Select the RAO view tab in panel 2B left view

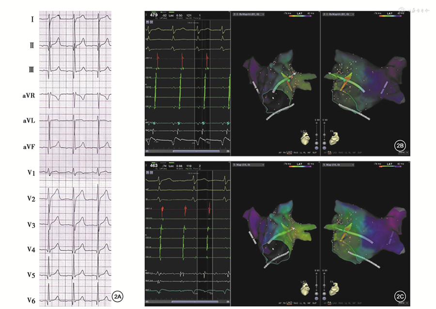[296, 153]
